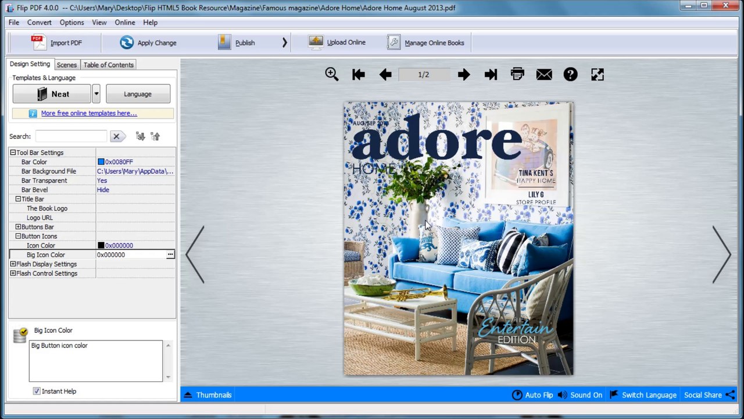744x419 pixels.
Task: Click the zoom in magnifier icon
Action: pyautogui.click(x=332, y=74)
